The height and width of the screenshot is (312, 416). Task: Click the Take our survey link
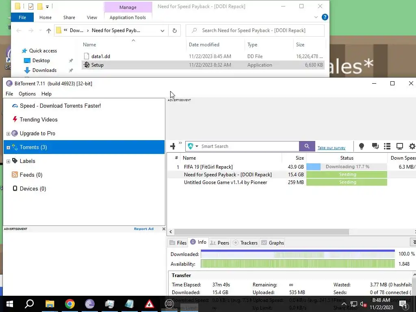(331, 147)
